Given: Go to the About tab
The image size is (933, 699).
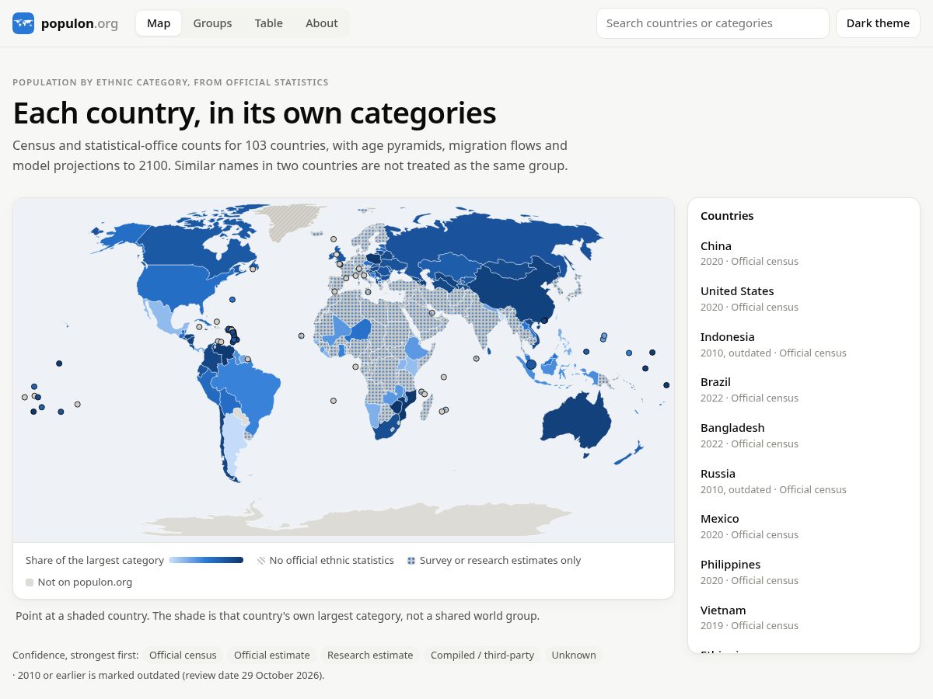Looking at the screenshot, I should 321,23.
